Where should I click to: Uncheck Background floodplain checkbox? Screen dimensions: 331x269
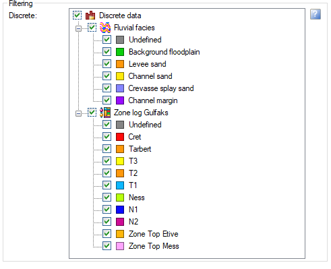click(107, 52)
